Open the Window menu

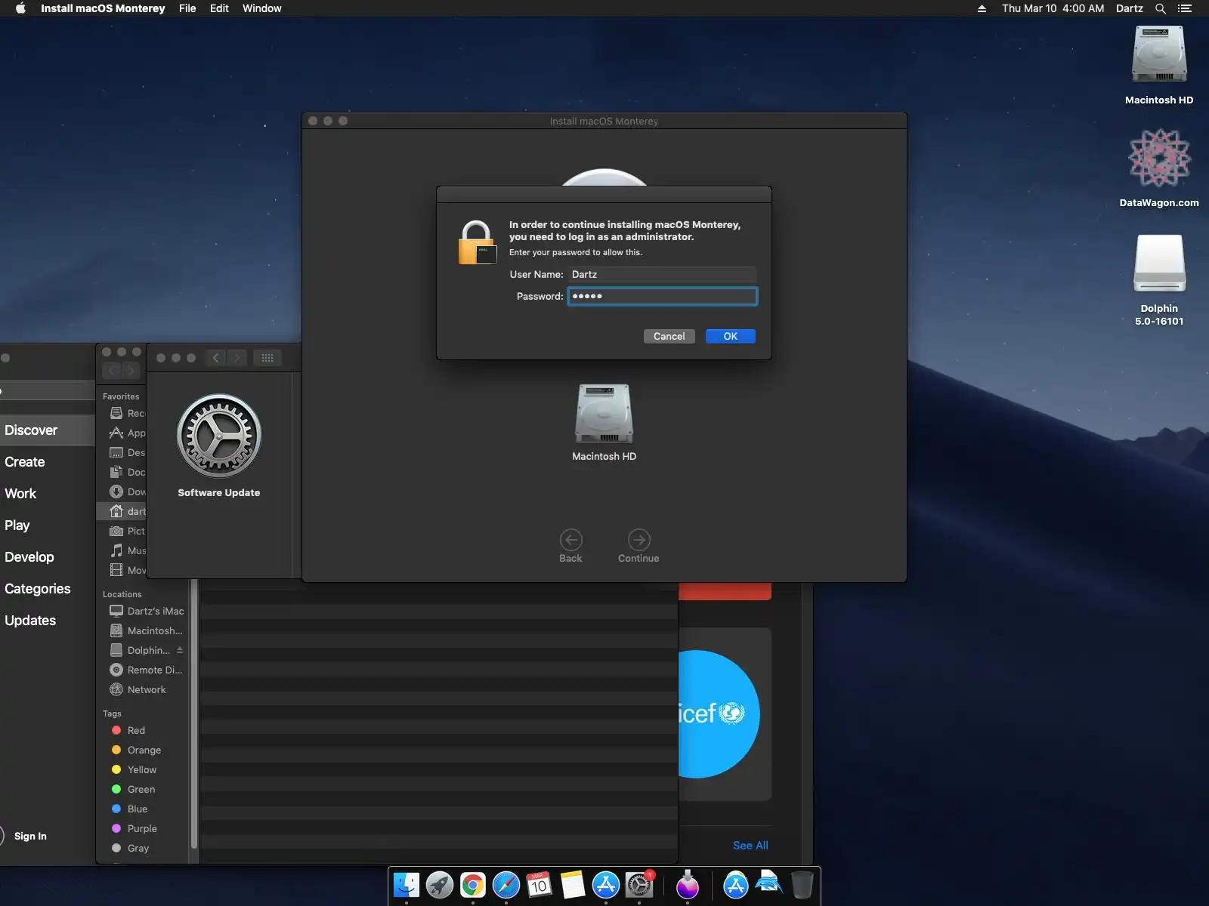tap(262, 8)
